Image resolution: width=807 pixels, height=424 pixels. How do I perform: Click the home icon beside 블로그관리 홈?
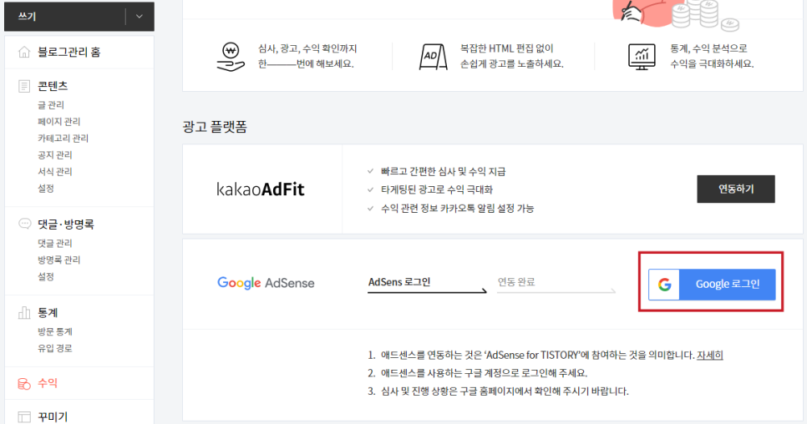click(24, 52)
